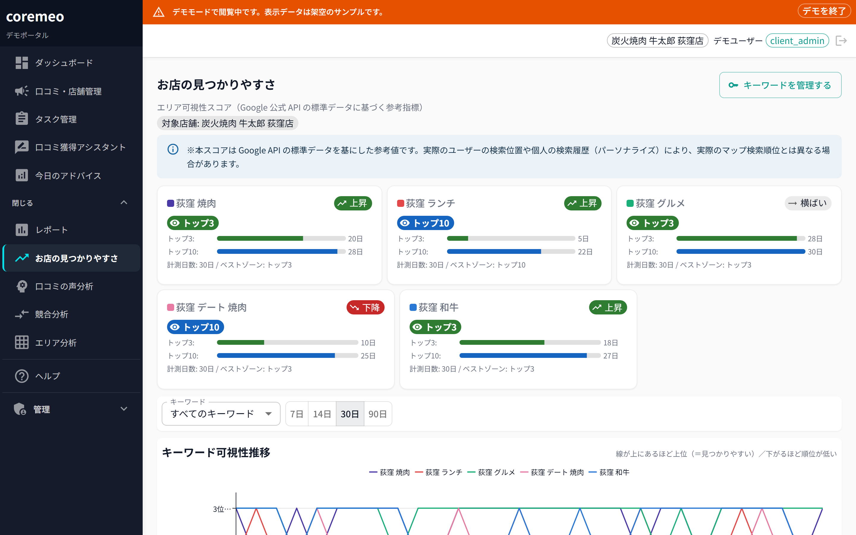Screen dimensions: 856x535
Task: Click the 下降 trend badge on 荻窪 デート 焼肉
Action: (x=365, y=308)
